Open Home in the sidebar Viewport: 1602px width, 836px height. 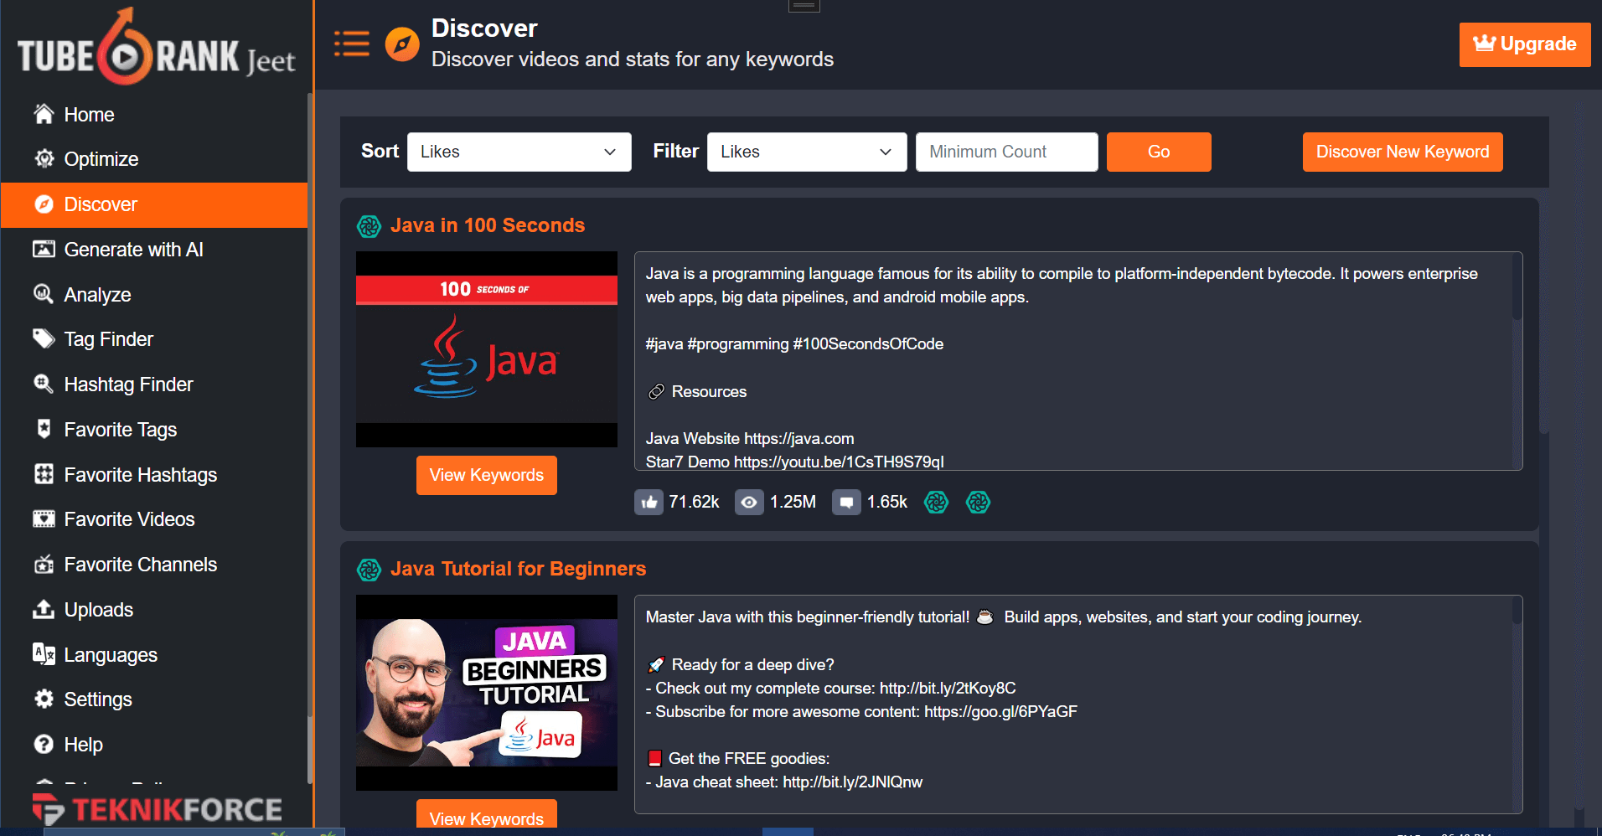[154, 115]
